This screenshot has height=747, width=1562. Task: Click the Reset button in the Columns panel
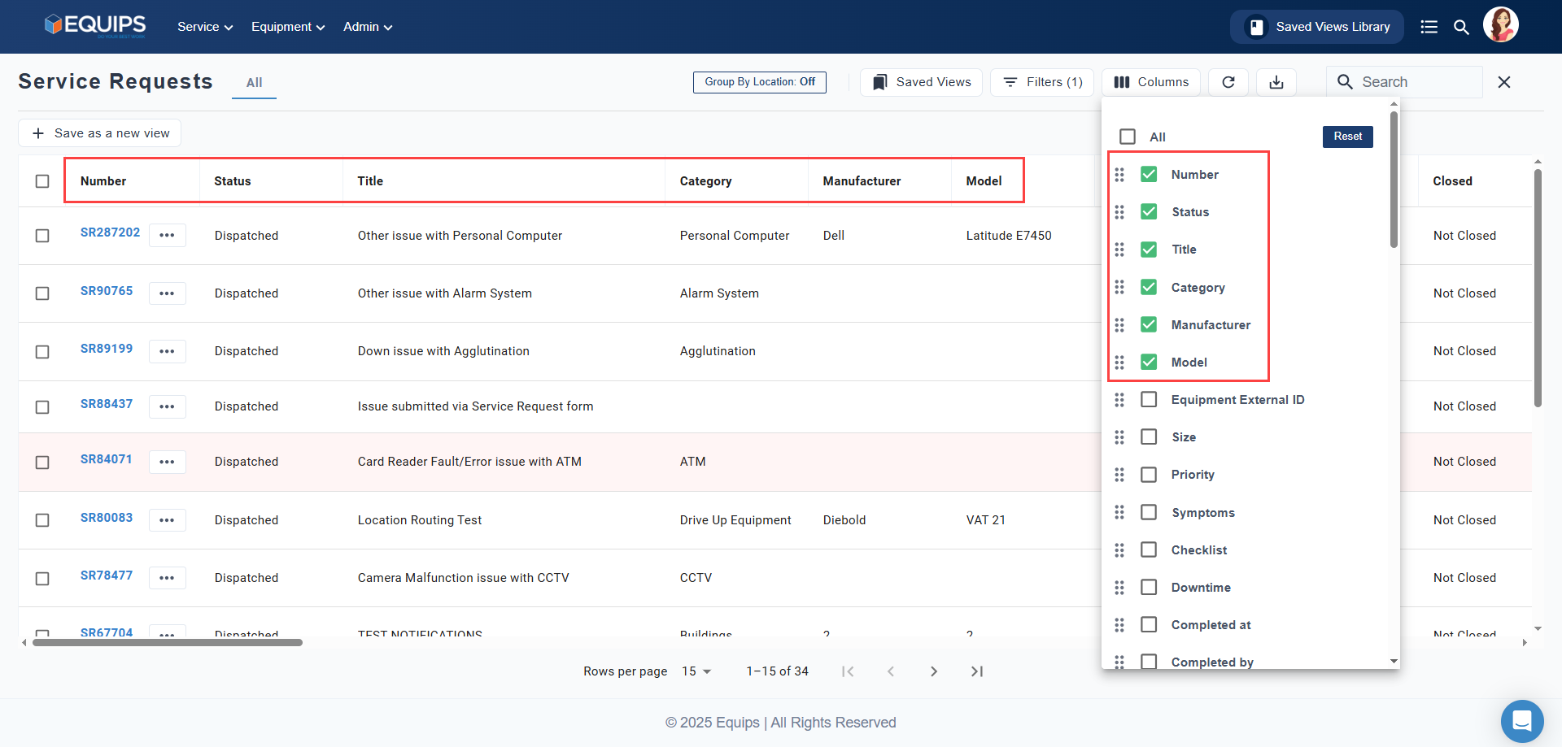[1347, 137]
